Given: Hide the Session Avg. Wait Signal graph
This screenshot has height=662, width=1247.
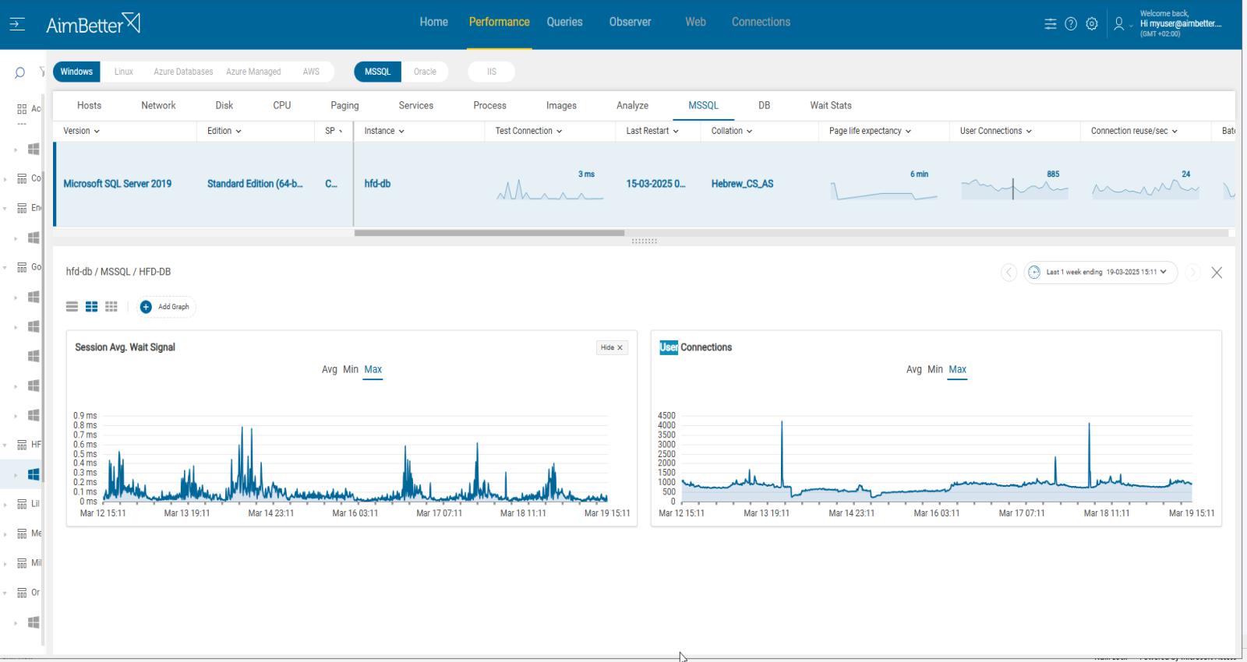Looking at the screenshot, I should [x=612, y=348].
